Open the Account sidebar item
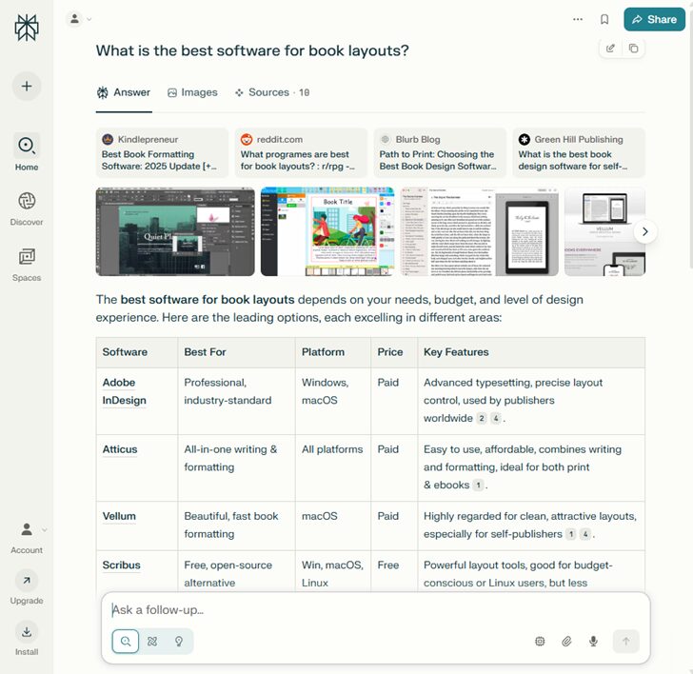The width and height of the screenshot is (693, 674). pyautogui.click(x=27, y=538)
